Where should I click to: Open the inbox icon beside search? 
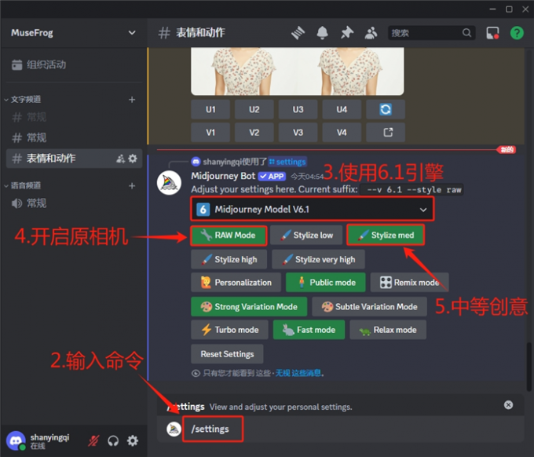(492, 33)
